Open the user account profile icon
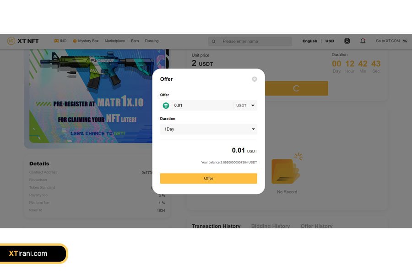Image resolution: width=412 pixels, height=274 pixels. pyautogui.click(x=347, y=41)
